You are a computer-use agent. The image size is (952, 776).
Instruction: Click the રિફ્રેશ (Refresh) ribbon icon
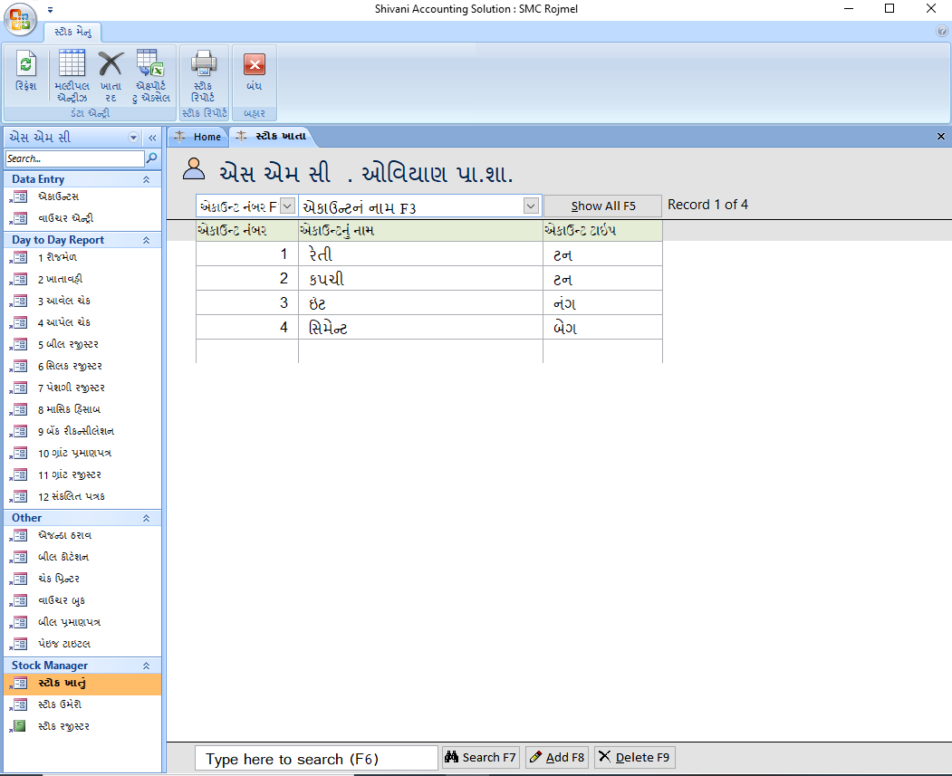tap(24, 72)
